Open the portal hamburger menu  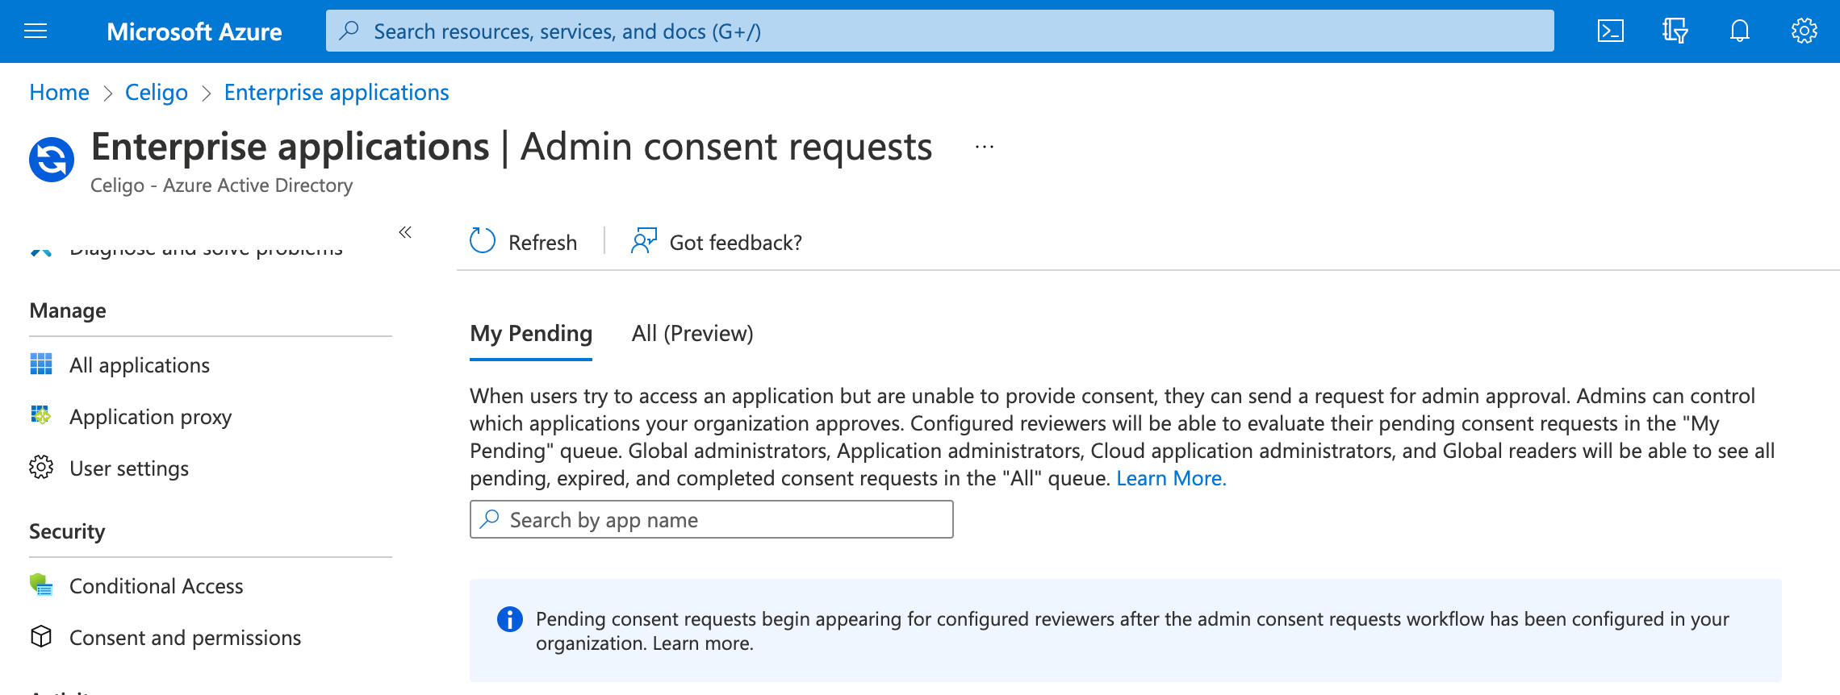(x=36, y=31)
